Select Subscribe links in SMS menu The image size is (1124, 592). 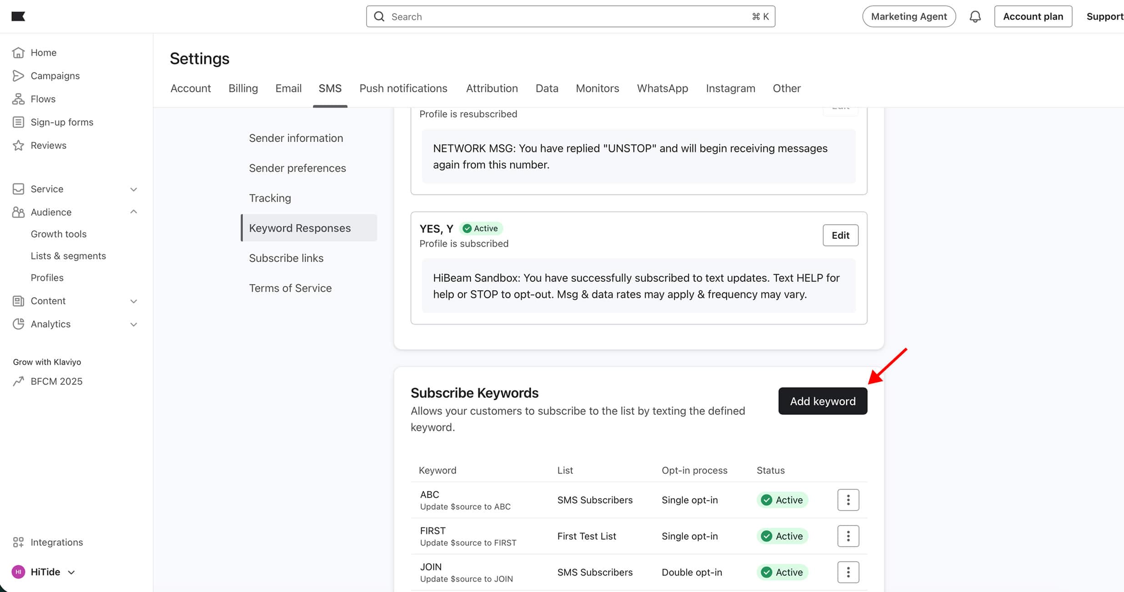click(286, 258)
